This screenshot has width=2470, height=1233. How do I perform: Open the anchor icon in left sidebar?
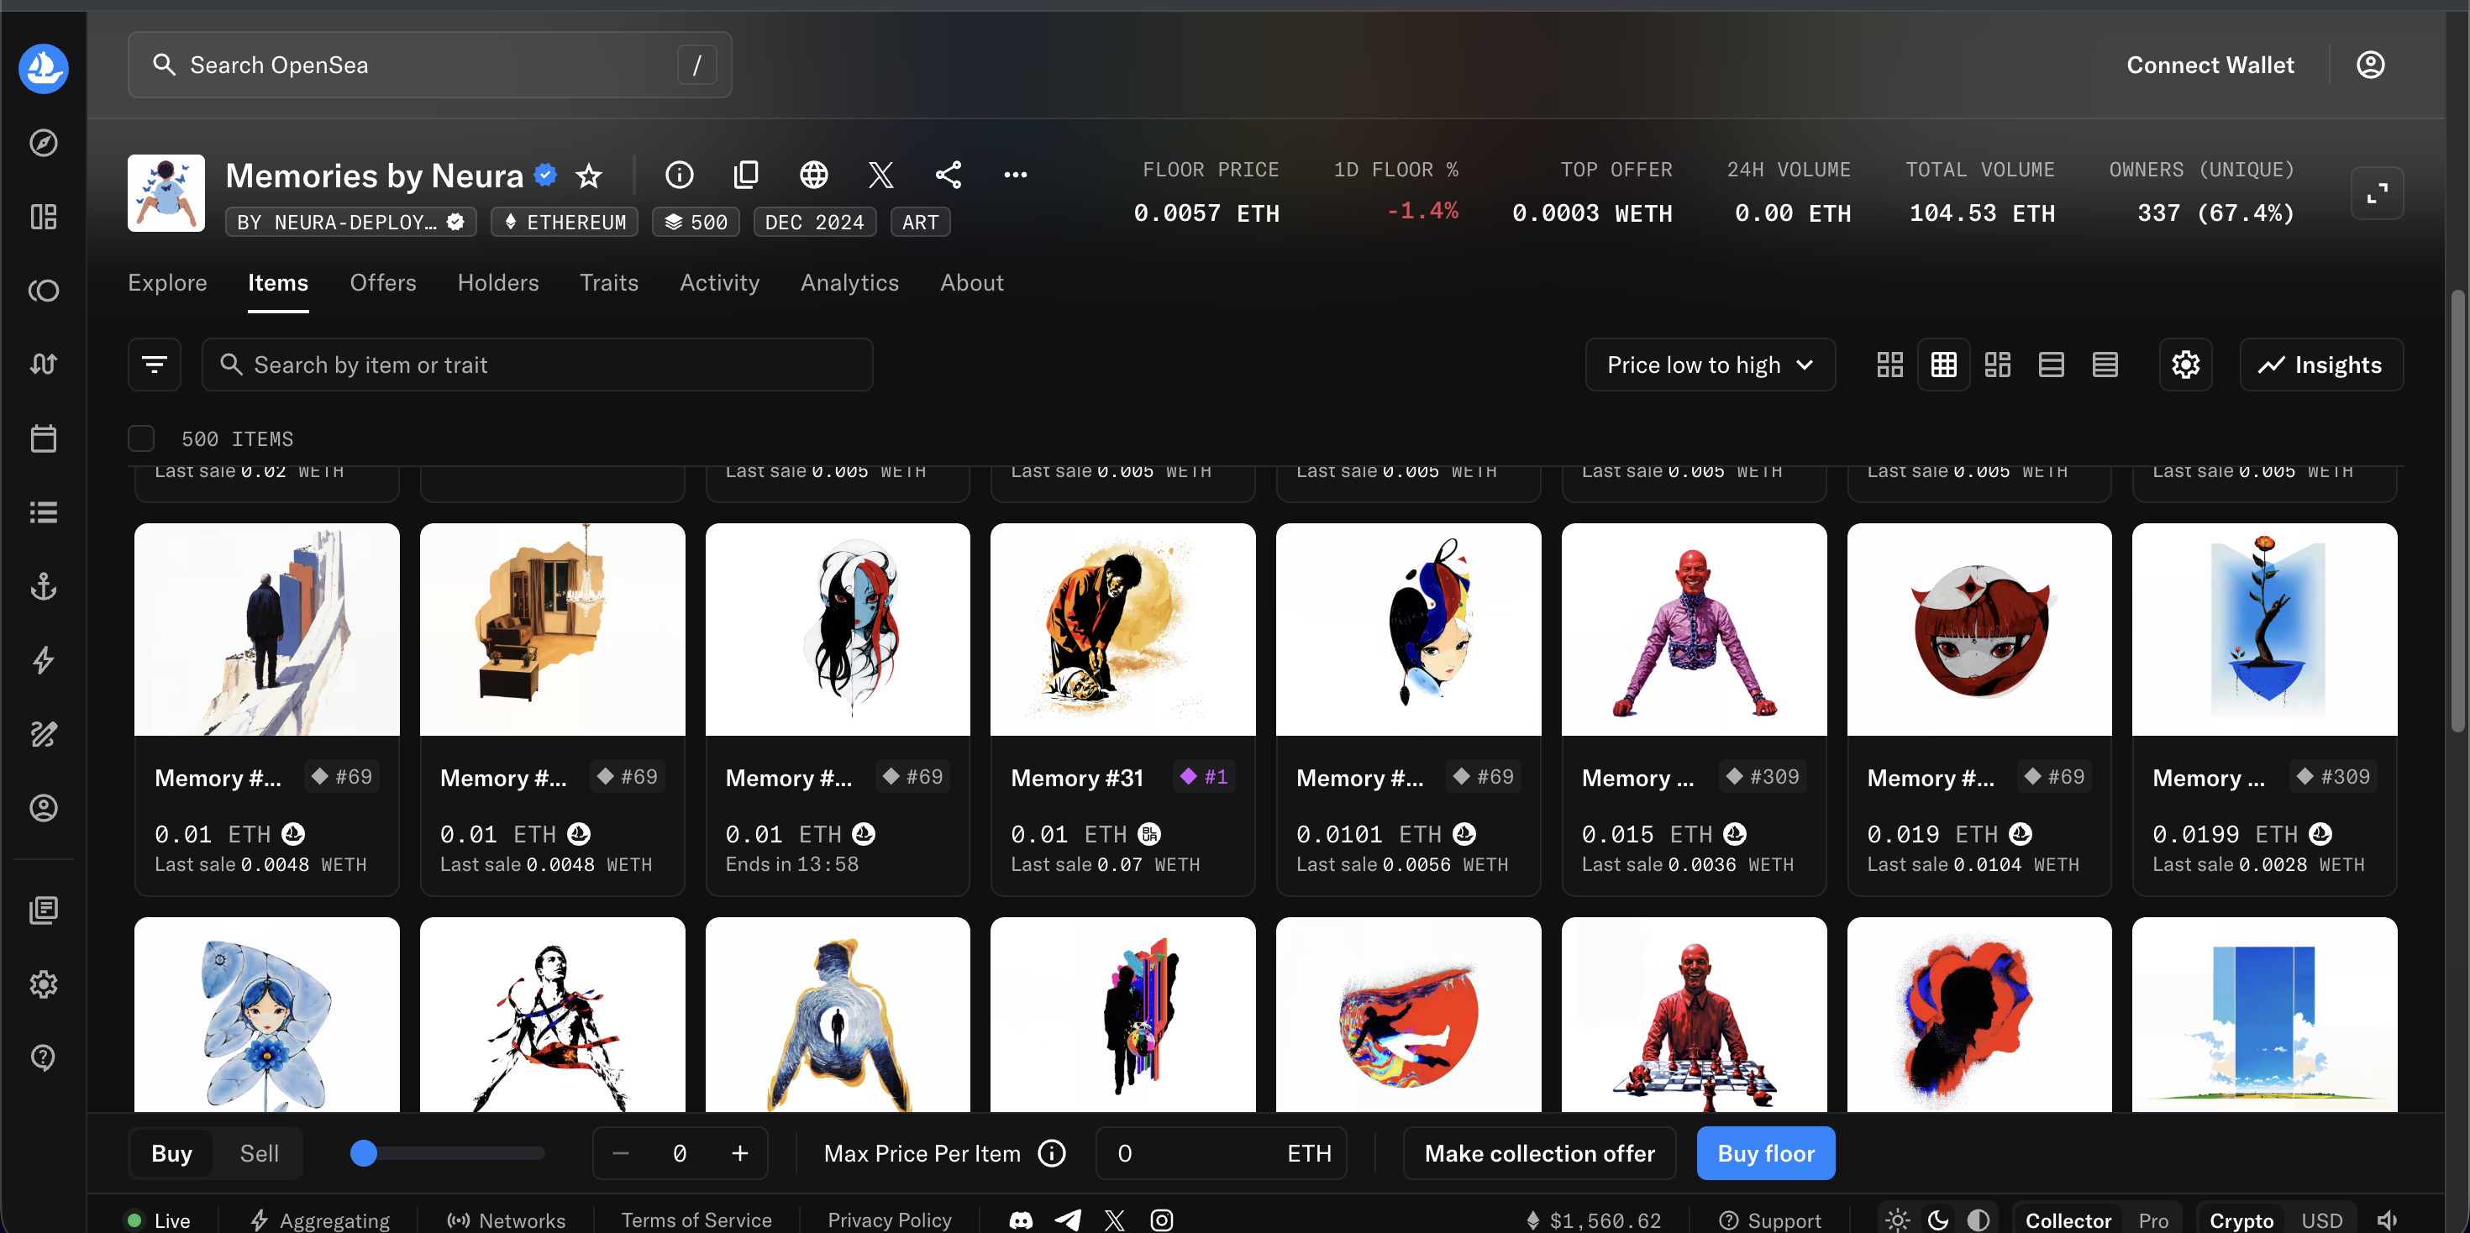(43, 585)
